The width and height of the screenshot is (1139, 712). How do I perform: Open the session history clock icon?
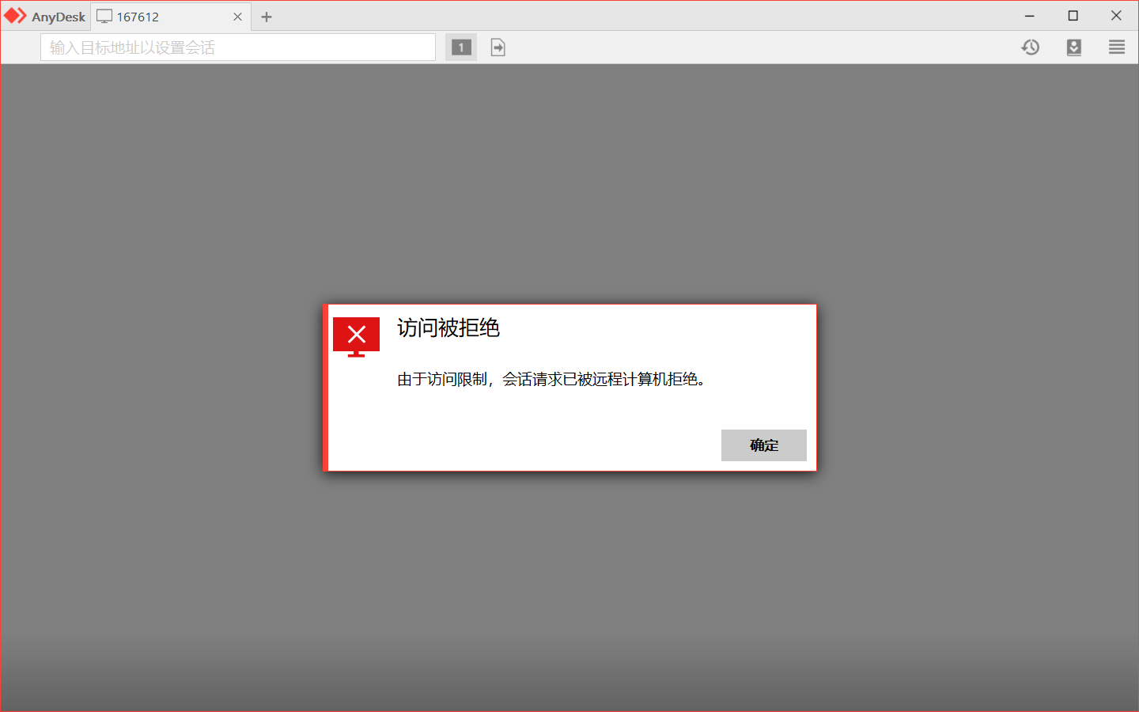pos(1030,47)
